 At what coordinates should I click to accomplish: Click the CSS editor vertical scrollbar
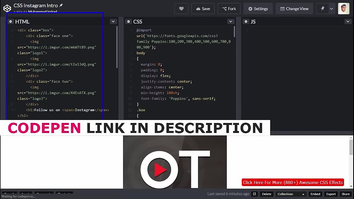235,32
